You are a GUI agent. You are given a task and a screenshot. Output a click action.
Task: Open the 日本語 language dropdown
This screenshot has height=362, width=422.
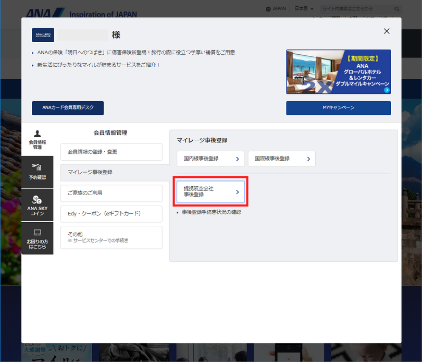(x=304, y=9)
